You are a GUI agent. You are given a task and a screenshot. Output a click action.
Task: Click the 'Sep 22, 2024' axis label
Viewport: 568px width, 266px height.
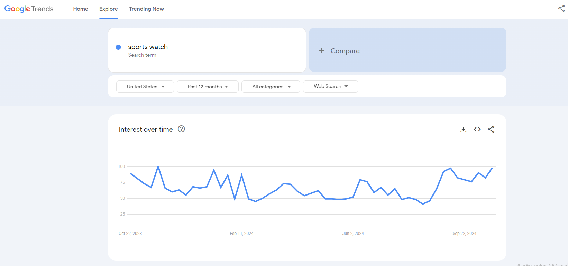click(465, 234)
